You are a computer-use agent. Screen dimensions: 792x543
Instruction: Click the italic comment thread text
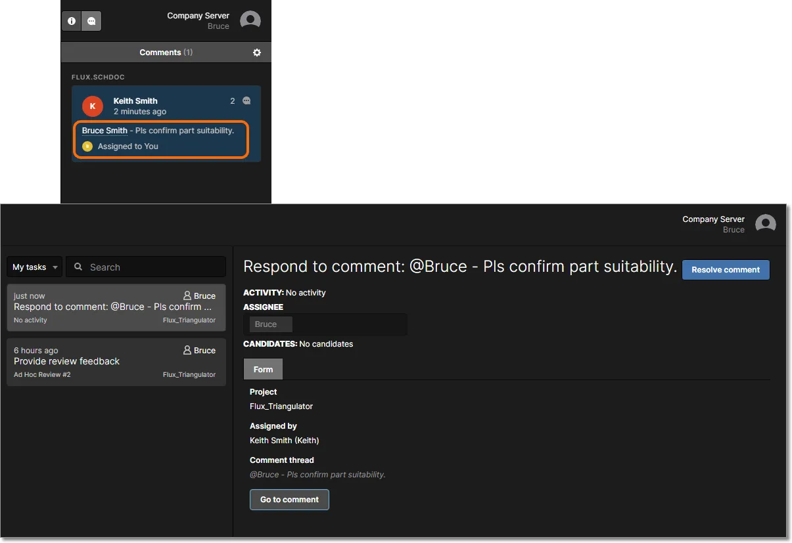click(x=317, y=475)
